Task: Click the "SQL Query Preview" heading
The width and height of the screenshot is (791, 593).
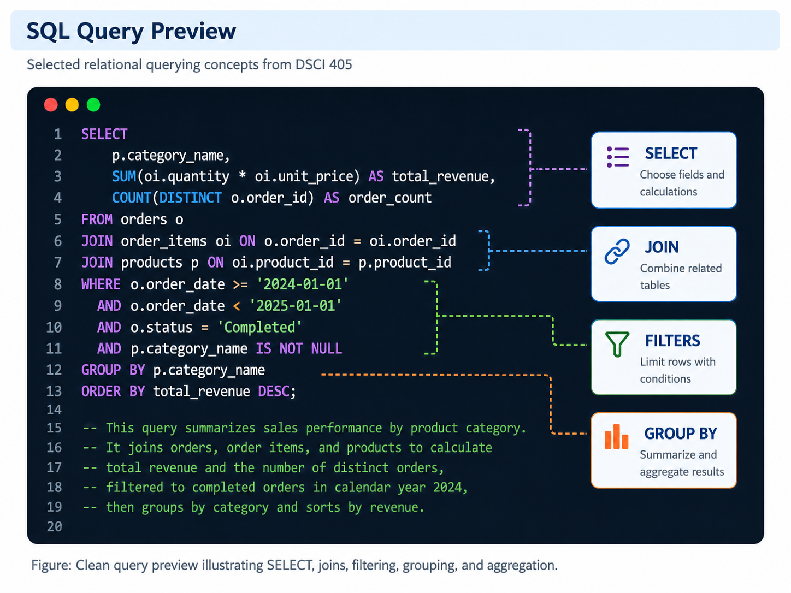Action: [132, 31]
